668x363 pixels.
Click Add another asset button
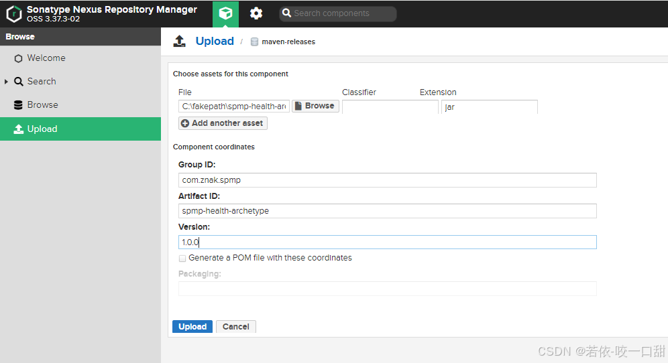point(223,123)
